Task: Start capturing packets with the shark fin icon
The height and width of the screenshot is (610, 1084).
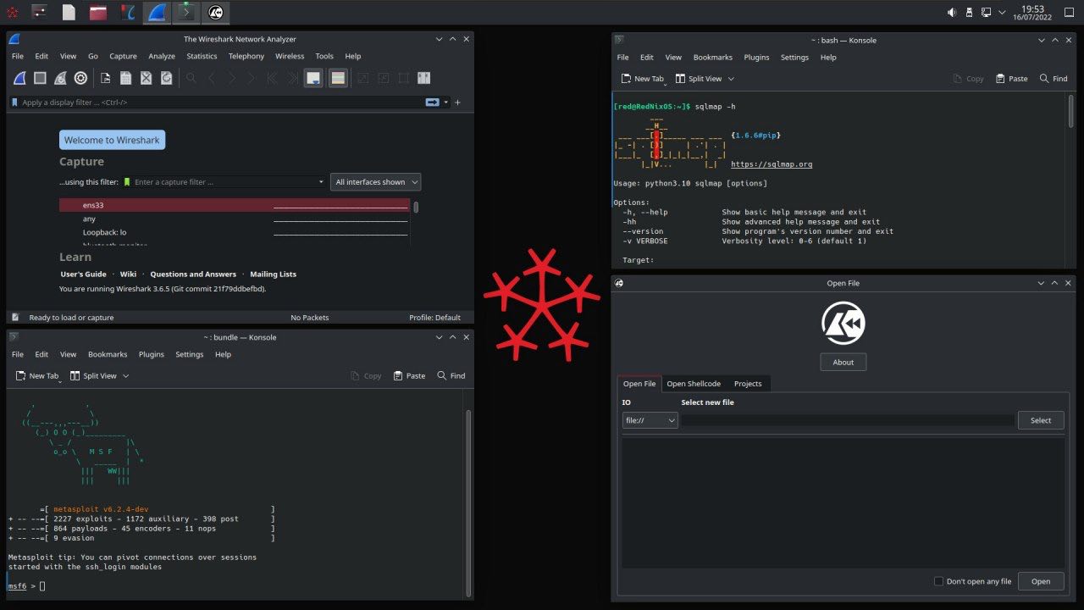Action: click(x=19, y=78)
